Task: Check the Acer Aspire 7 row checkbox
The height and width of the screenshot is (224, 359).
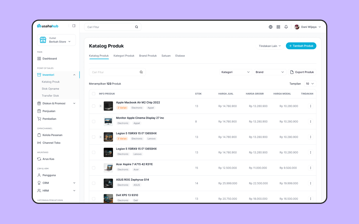Action: [94, 168]
